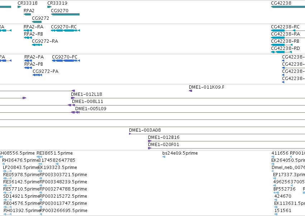Click the RP003013747.5prime EST label
Viewport: 305px width, 216px height.
[x=63, y=203]
